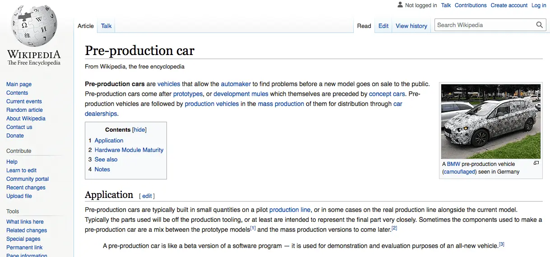
Task: Open the Contents sidebar link
Action: pos(17,93)
